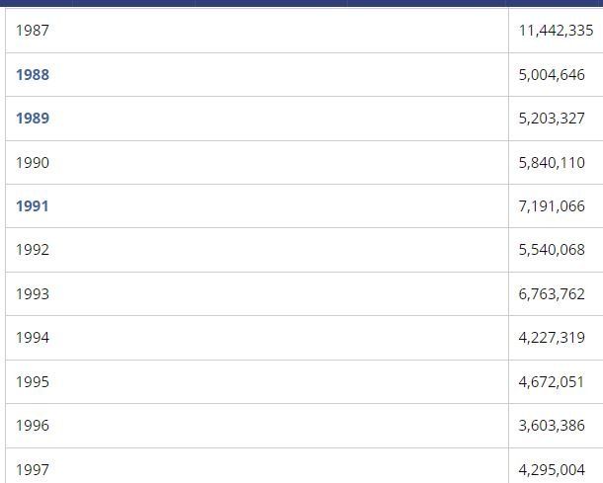Click the value 3,603,386

coord(552,426)
